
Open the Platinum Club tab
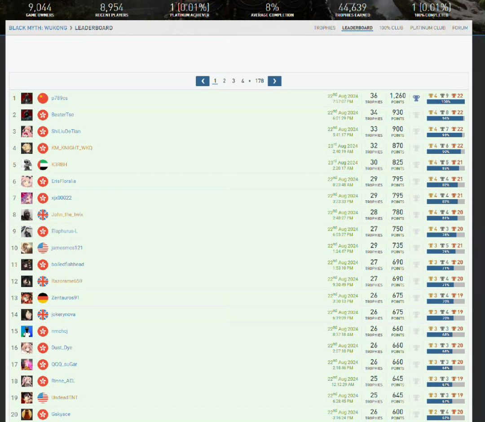click(428, 28)
